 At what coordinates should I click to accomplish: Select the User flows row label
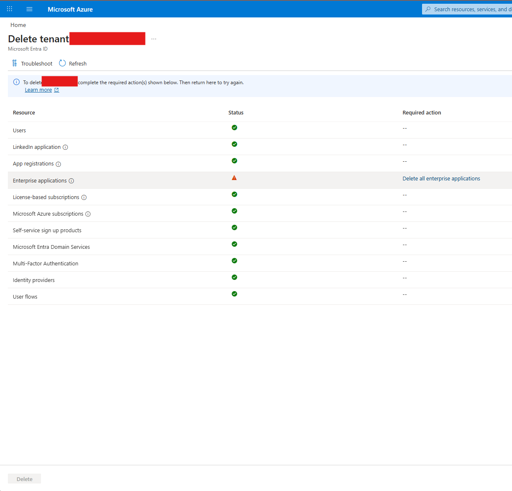click(25, 297)
